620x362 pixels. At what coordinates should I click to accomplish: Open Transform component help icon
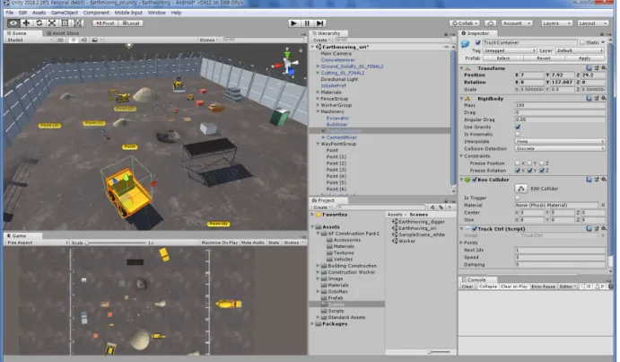pyautogui.click(x=589, y=68)
